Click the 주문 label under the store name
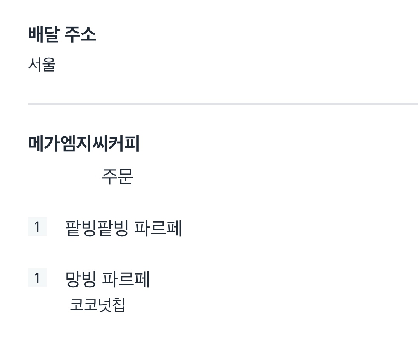418x338 pixels. coord(117,177)
